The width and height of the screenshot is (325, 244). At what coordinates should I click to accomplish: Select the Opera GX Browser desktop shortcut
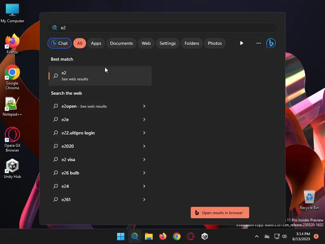pyautogui.click(x=12, y=139)
